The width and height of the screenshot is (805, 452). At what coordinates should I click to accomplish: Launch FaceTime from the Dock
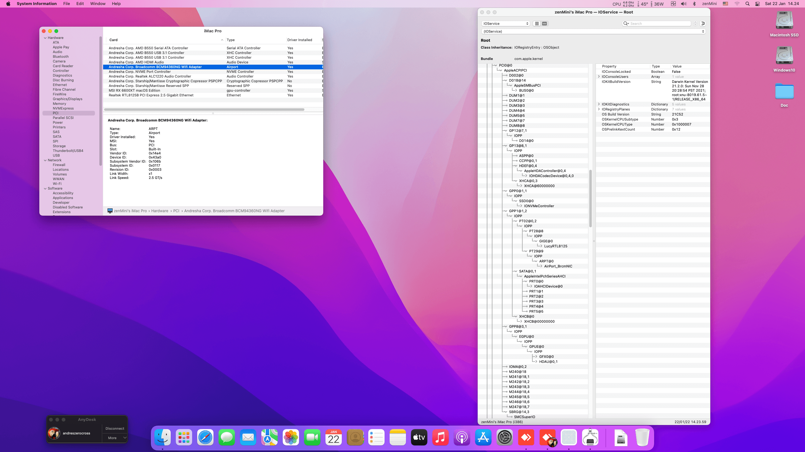[312, 437]
